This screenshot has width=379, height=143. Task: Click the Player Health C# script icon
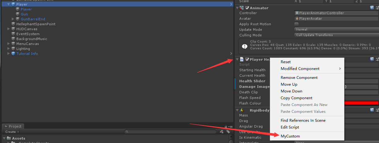(x=242, y=59)
